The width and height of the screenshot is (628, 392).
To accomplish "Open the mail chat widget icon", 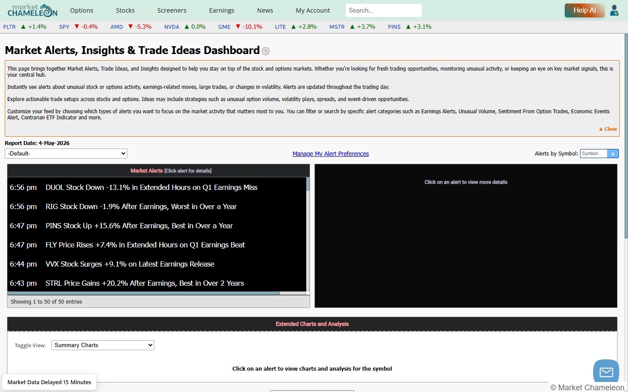I will [606, 372].
